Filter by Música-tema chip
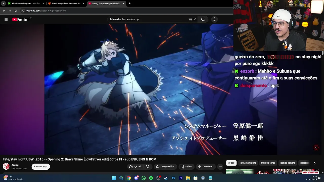Screen dimensions: 324x182 click(268, 163)
